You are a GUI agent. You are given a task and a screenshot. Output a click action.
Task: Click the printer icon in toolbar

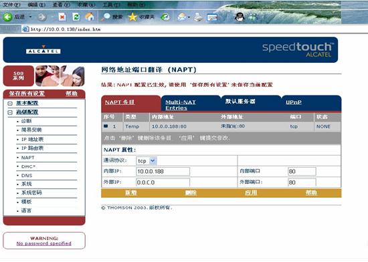click(x=199, y=17)
